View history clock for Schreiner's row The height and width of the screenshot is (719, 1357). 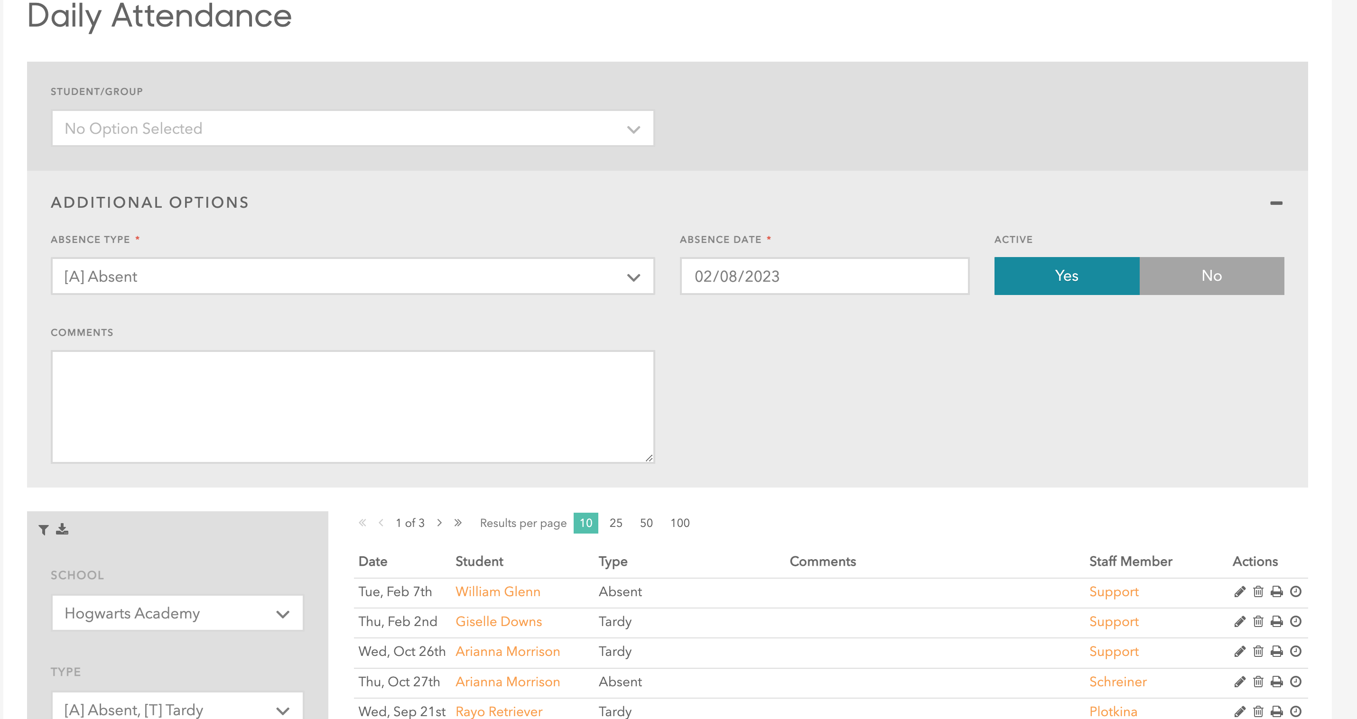[x=1295, y=682]
